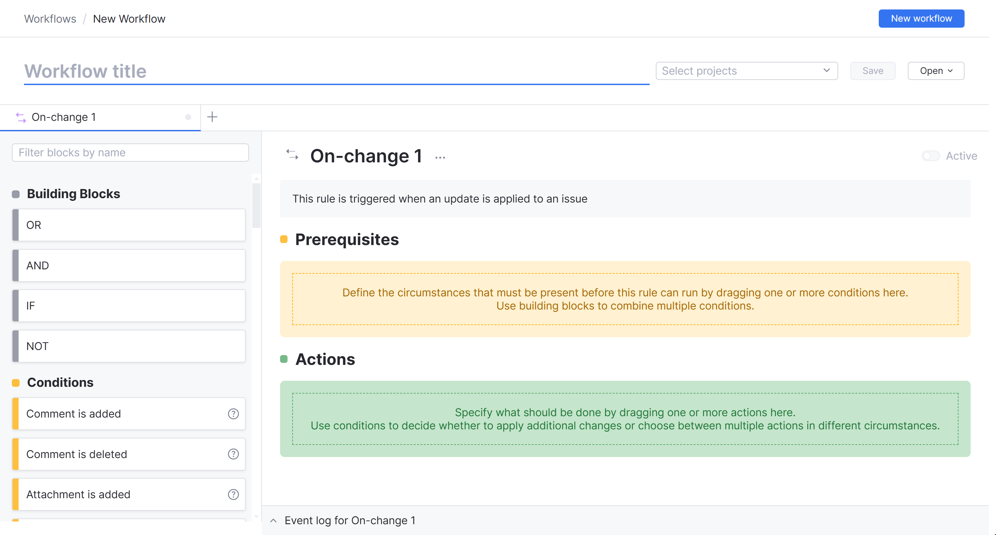Click the arrows icon in On-change 1 tab
Screen dimensions: 996x535
click(x=21, y=117)
